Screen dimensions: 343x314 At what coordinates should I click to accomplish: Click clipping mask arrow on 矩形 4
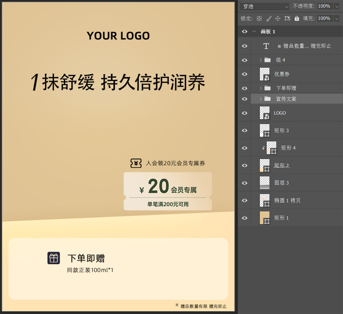click(263, 148)
